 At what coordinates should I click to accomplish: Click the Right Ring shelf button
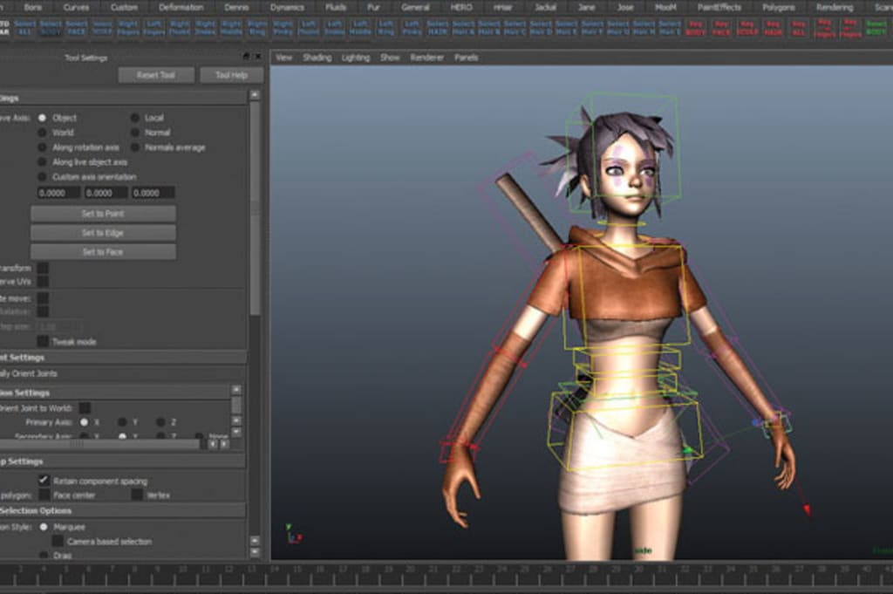tap(257, 27)
